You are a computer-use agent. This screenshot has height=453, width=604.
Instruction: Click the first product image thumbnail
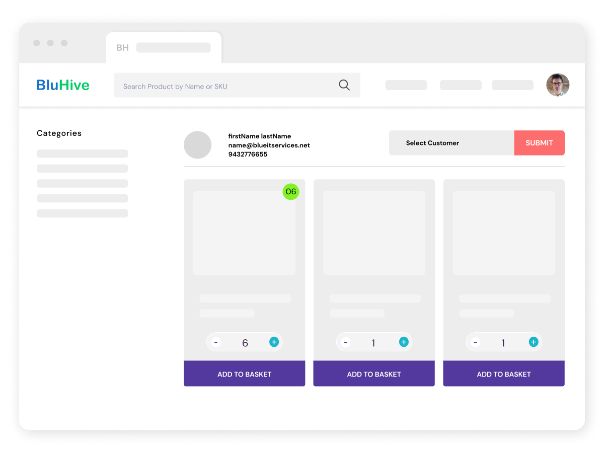(244, 233)
